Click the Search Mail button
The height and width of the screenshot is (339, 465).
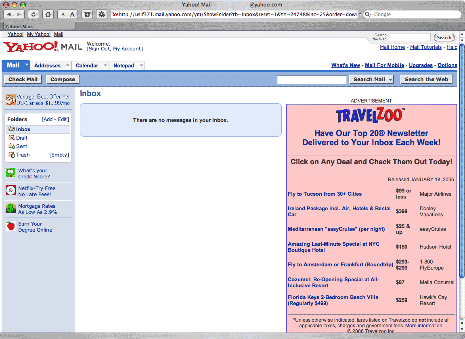[x=369, y=79]
